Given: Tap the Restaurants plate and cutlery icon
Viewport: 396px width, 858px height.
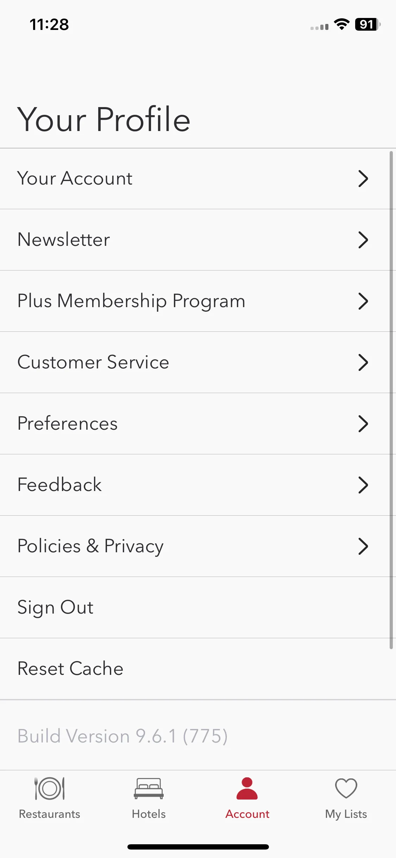Looking at the screenshot, I should tap(50, 788).
